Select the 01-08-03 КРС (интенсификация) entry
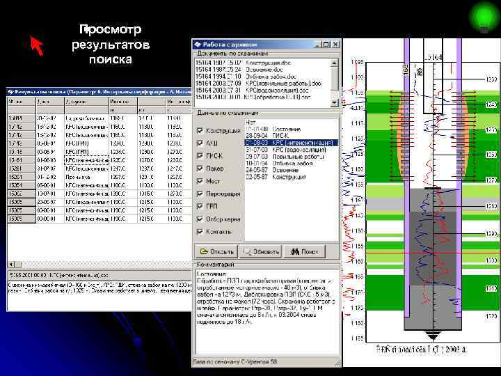The image size is (501, 376). pos(289,142)
